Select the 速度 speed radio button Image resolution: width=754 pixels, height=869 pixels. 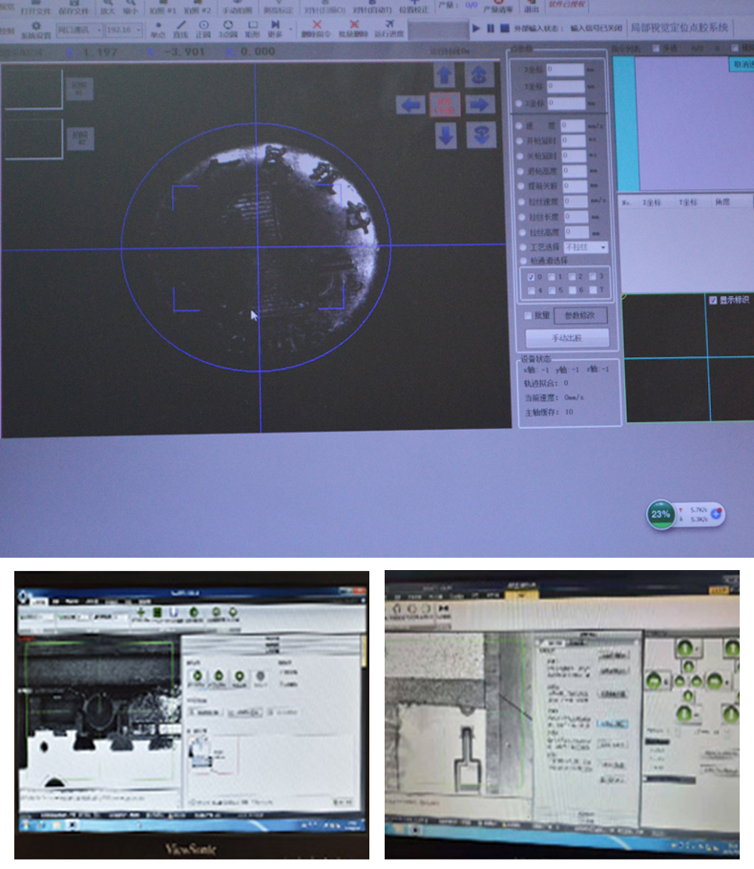tap(520, 126)
